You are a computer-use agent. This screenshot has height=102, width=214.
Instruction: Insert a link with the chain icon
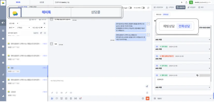(x=66, y=93)
